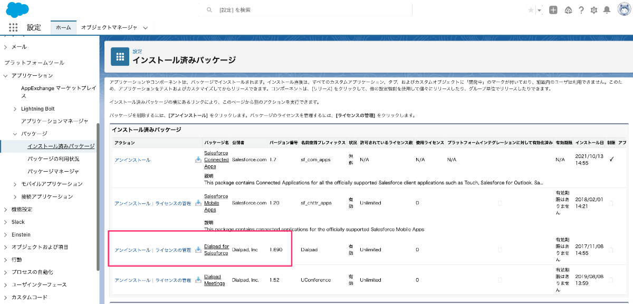Screen dimensions: 633x304
Task: Expand the Lightning Bolt node
Action: click(x=15, y=109)
